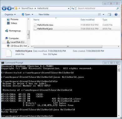
Task: Minimize the Command Prompt window
Action: tap(105, 63)
